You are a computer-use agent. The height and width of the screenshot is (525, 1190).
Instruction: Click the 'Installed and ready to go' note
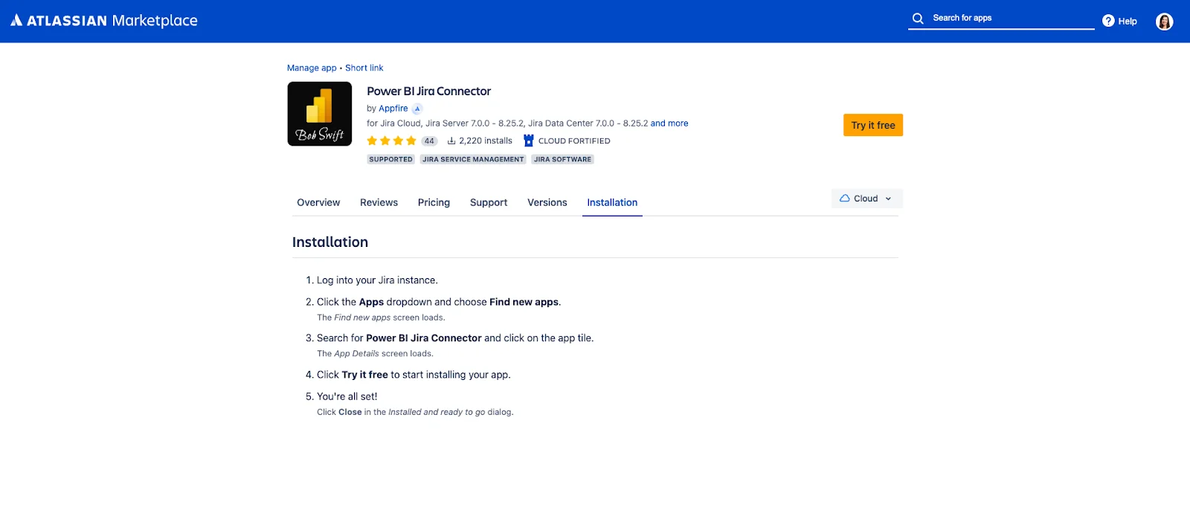click(415, 412)
